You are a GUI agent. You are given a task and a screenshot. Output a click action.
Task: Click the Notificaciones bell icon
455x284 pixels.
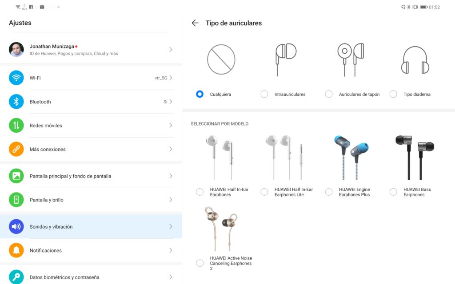click(x=16, y=250)
